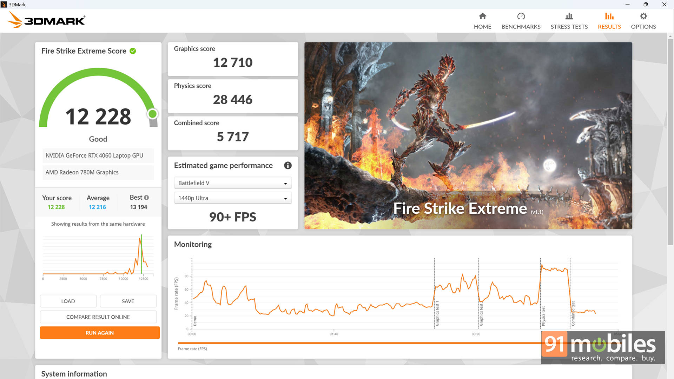Click the orange RUN AGAIN button

pyautogui.click(x=100, y=333)
